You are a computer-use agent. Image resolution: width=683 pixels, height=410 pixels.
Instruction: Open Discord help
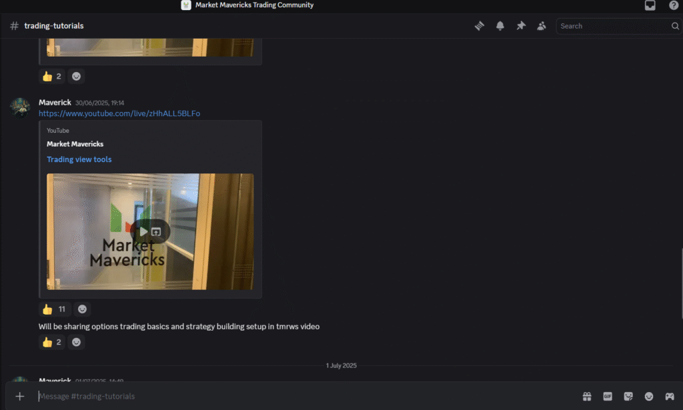tap(674, 5)
